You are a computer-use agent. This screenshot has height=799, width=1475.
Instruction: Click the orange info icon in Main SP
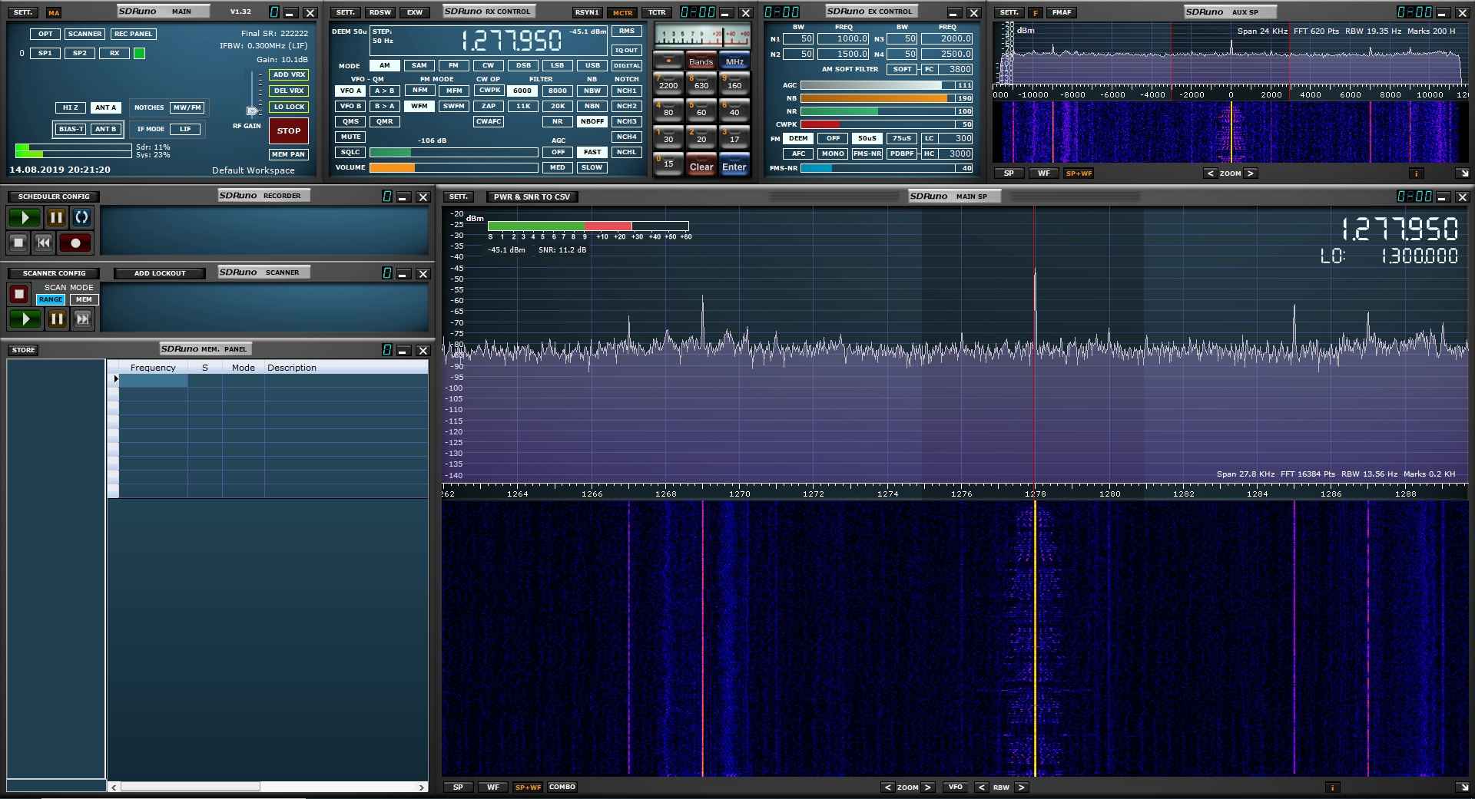(x=1332, y=787)
